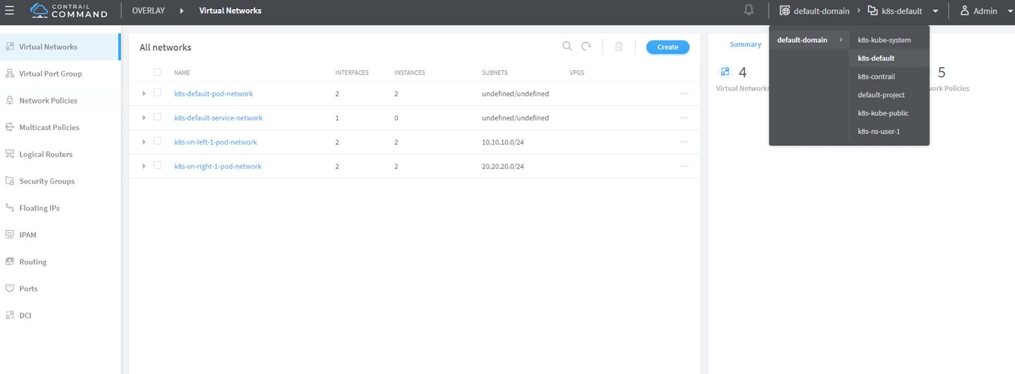Toggle the select-all networks checkbox
This screenshot has width=1015, height=374.
[x=157, y=72]
